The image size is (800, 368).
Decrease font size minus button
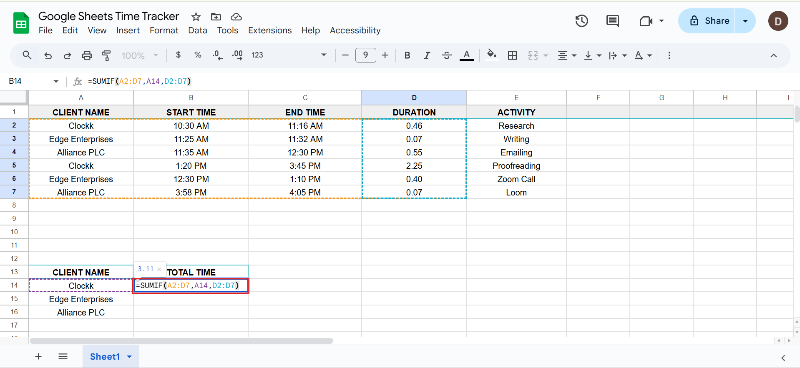point(345,55)
